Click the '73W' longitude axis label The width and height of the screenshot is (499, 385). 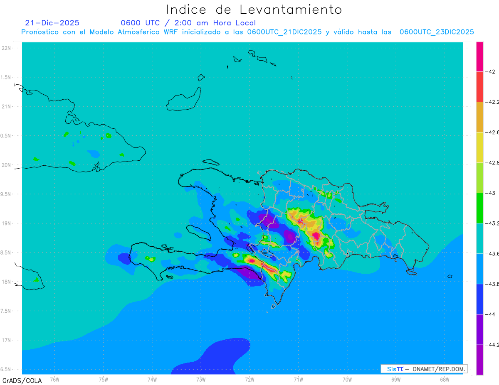pyautogui.click(x=201, y=380)
